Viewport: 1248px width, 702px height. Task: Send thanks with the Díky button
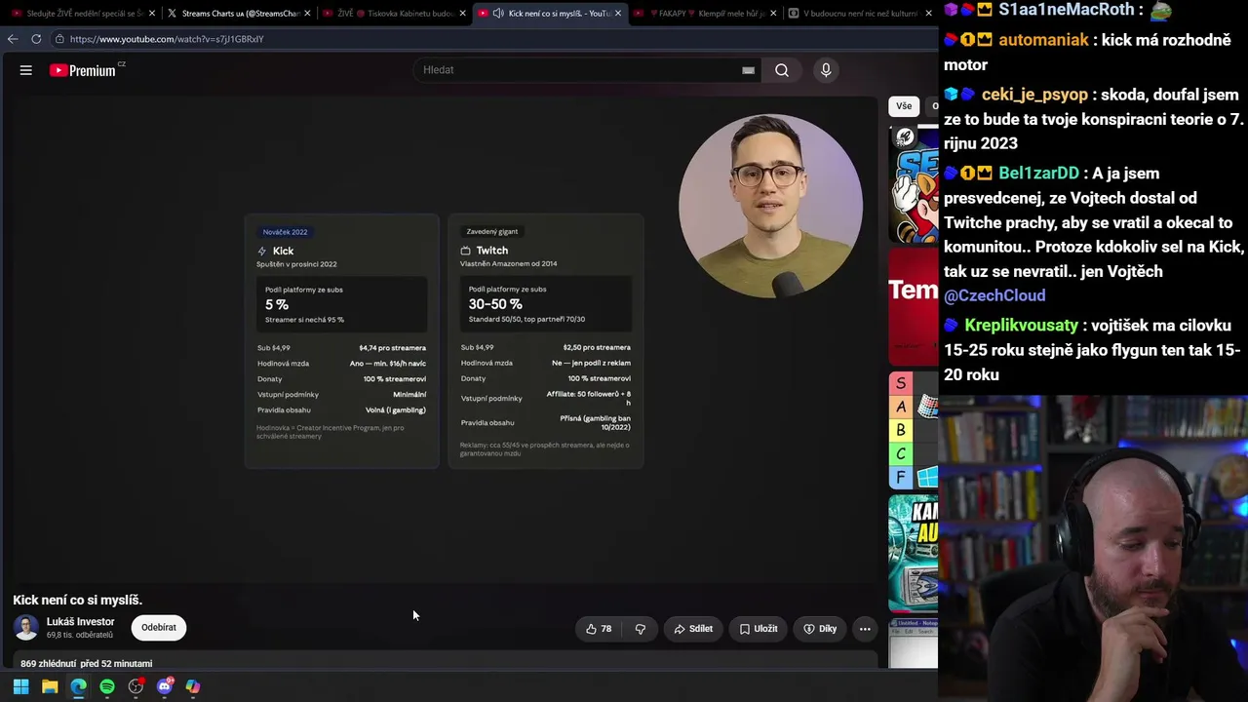(x=820, y=629)
